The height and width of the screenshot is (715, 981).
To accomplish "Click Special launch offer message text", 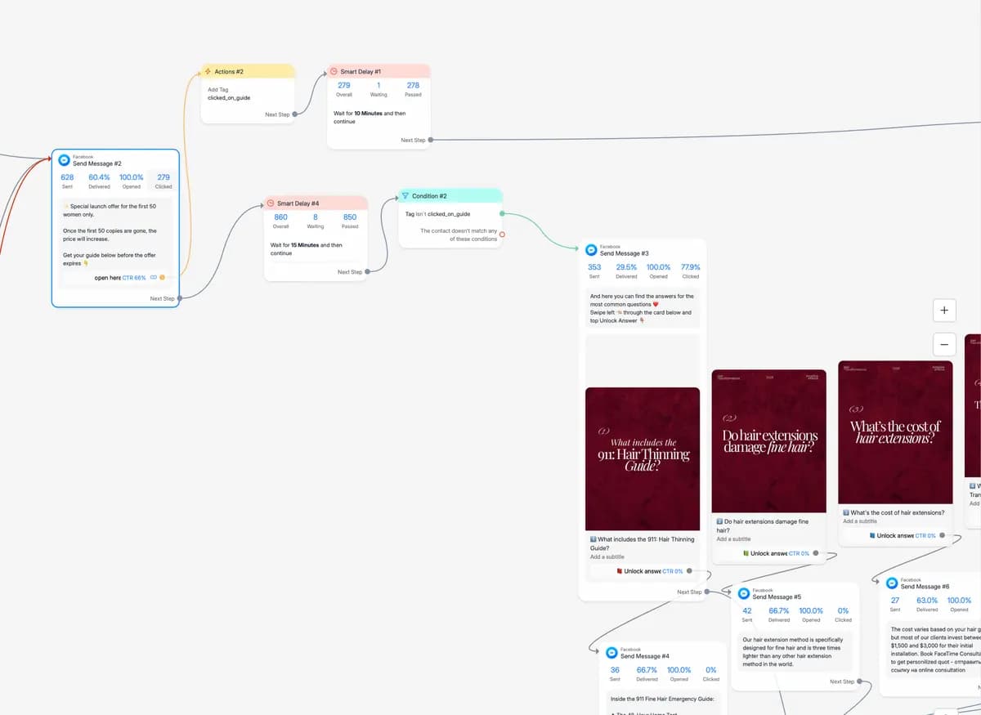I will pos(110,235).
